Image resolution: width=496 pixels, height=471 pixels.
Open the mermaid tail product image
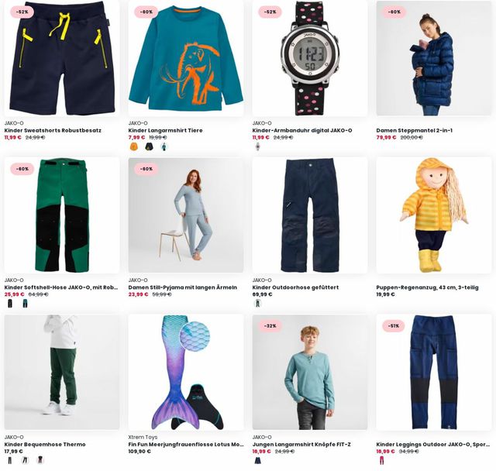click(x=186, y=373)
